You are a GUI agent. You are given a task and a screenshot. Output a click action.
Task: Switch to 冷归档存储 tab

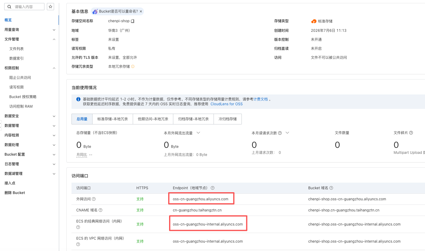coord(228,119)
